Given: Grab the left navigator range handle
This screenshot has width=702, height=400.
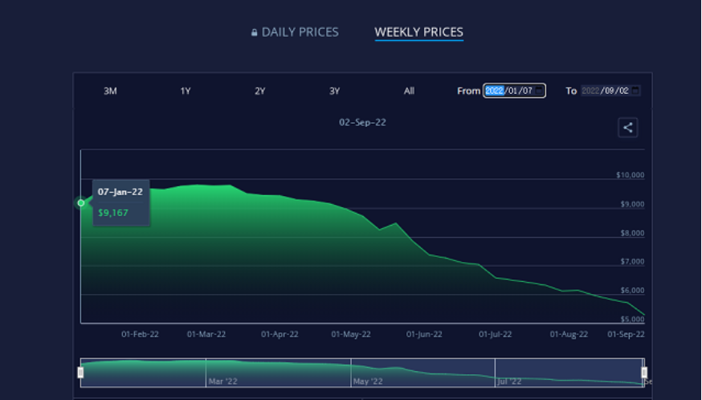Looking at the screenshot, I should click(x=80, y=372).
